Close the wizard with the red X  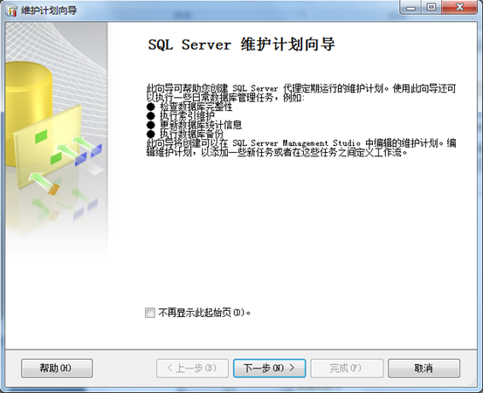coord(459,7)
